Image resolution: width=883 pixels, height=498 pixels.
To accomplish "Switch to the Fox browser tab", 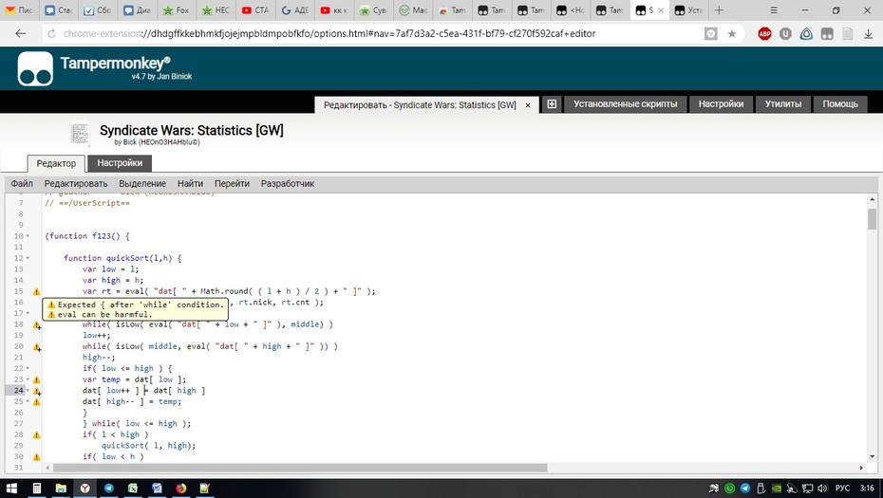I will (177, 10).
